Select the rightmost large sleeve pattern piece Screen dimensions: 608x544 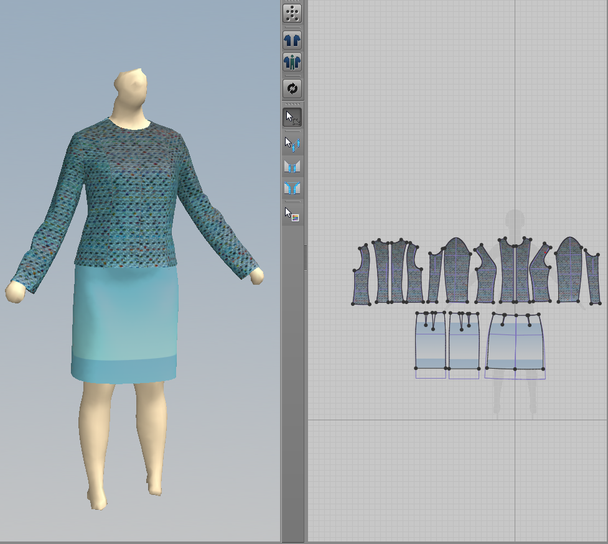pos(569,271)
